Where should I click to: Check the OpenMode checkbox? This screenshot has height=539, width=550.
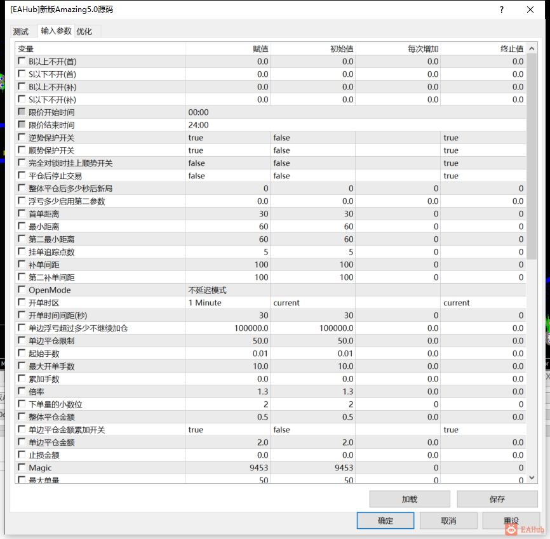22,289
